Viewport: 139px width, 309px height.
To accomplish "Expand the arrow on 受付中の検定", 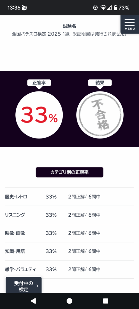I will (37, 286).
